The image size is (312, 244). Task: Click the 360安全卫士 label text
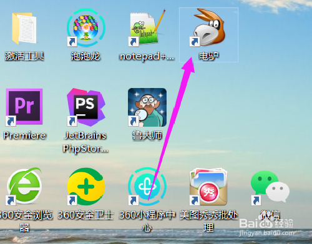(85, 215)
